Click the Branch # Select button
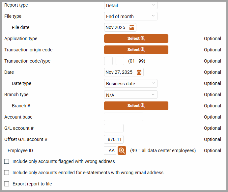 136,106
